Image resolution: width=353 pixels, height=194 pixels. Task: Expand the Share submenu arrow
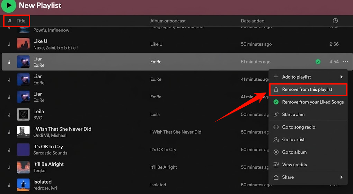(342, 177)
